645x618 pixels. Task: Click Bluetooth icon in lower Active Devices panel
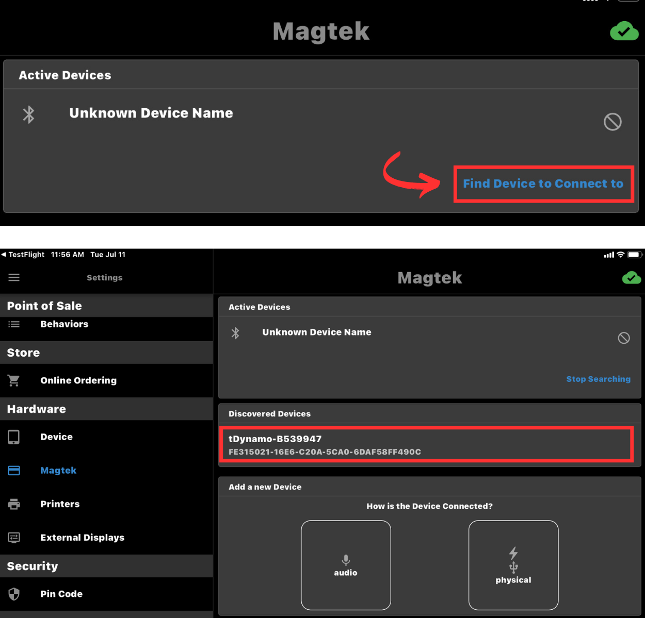coord(235,333)
